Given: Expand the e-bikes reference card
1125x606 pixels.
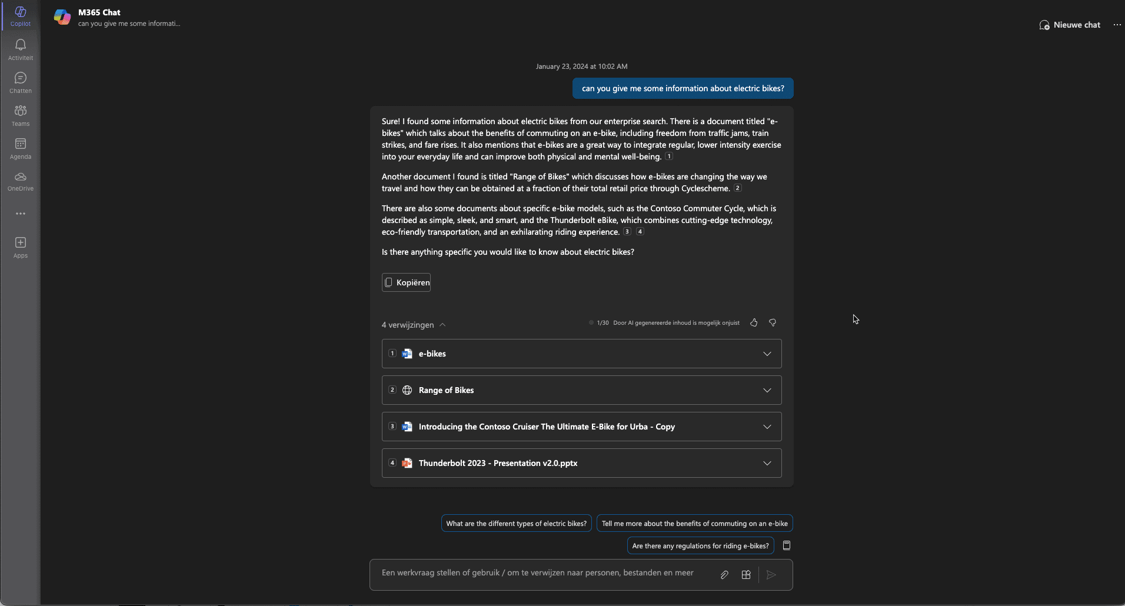Looking at the screenshot, I should point(767,354).
